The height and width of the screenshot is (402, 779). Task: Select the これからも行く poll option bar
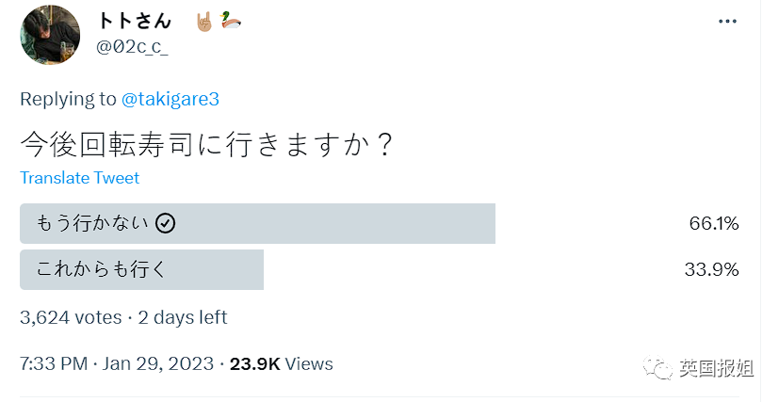(x=141, y=269)
